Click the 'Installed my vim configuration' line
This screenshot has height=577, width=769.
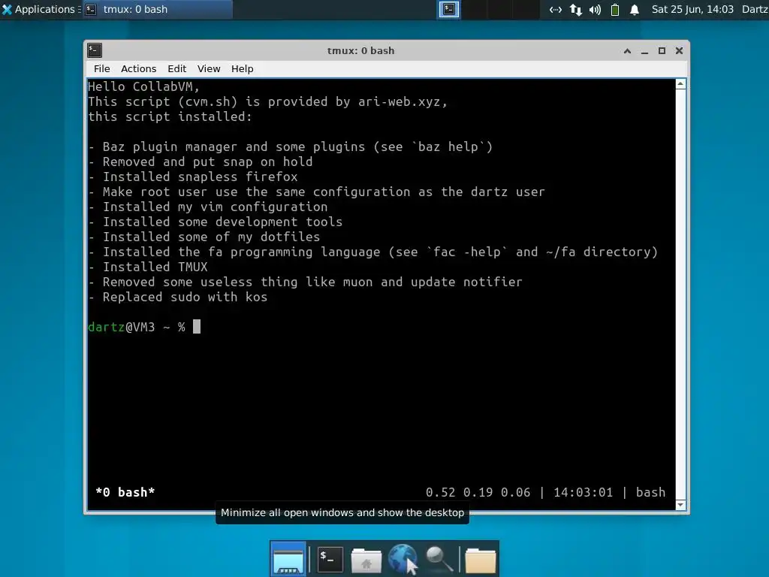pyautogui.click(x=208, y=207)
